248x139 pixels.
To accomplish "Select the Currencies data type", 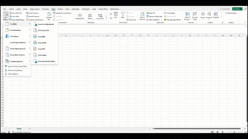I will (x=100, y=16).
